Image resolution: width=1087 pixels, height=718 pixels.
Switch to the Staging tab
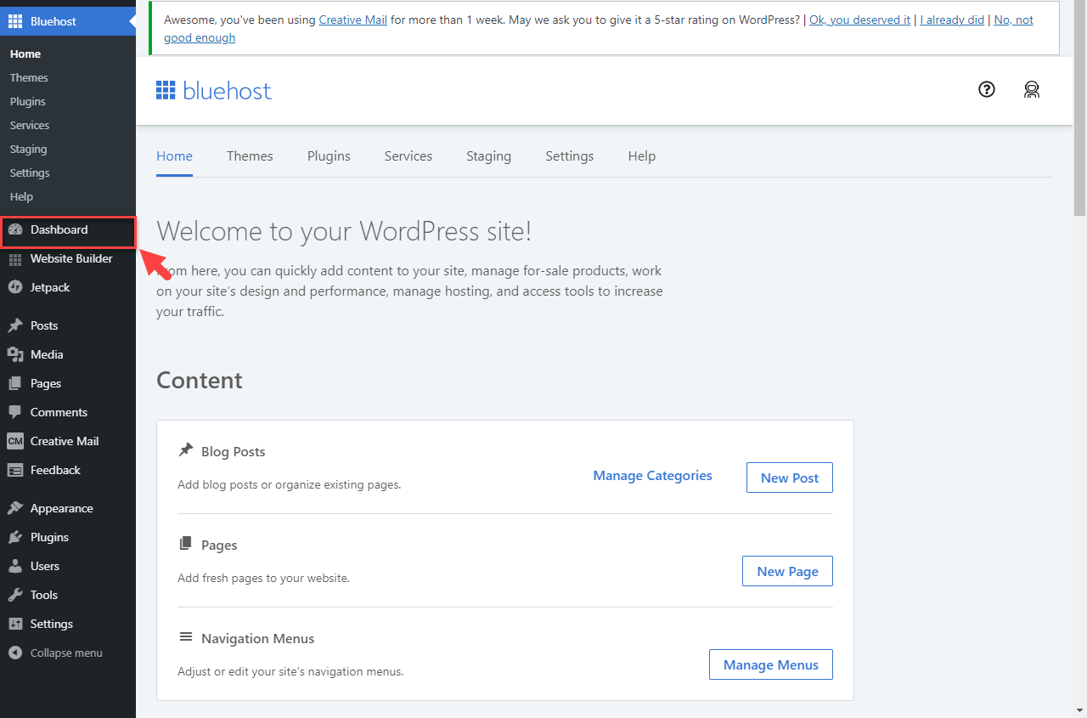[488, 156]
